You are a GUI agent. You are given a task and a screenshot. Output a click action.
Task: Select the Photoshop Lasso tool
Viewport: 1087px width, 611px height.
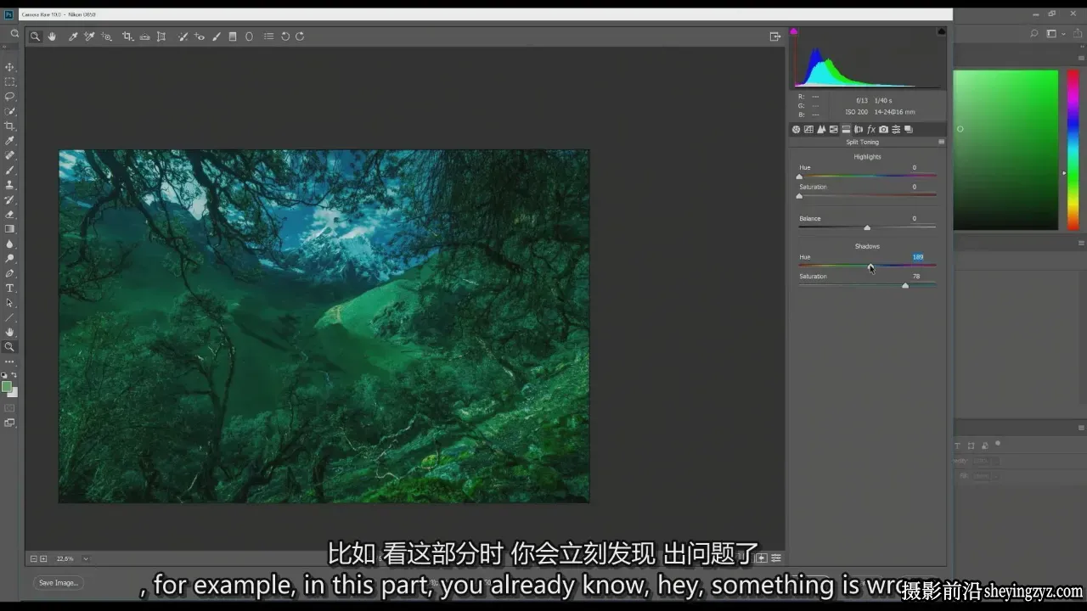(x=10, y=97)
